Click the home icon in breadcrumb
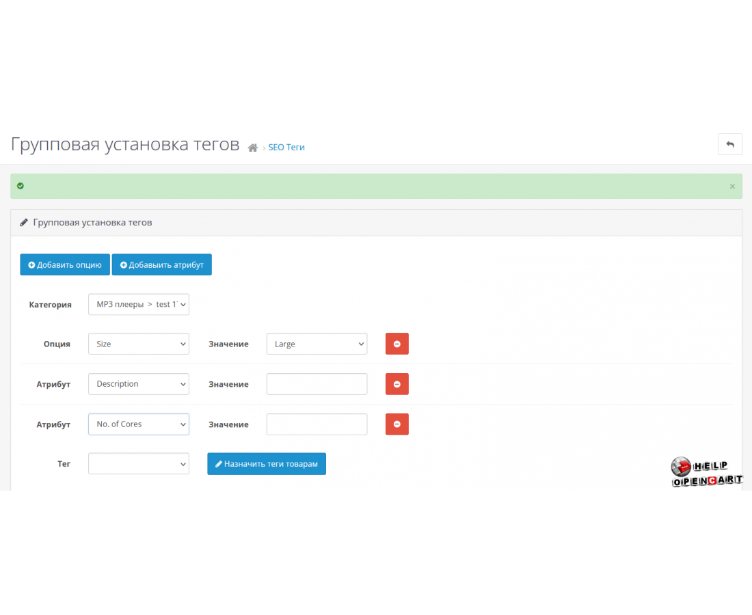The width and height of the screenshot is (752, 615). click(253, 148)
